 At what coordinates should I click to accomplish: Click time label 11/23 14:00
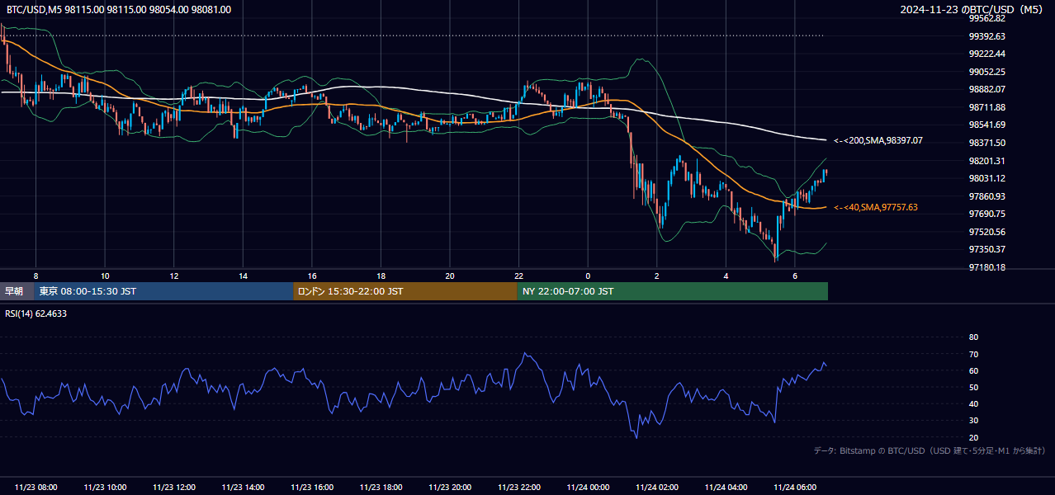(x=243, y=488)
